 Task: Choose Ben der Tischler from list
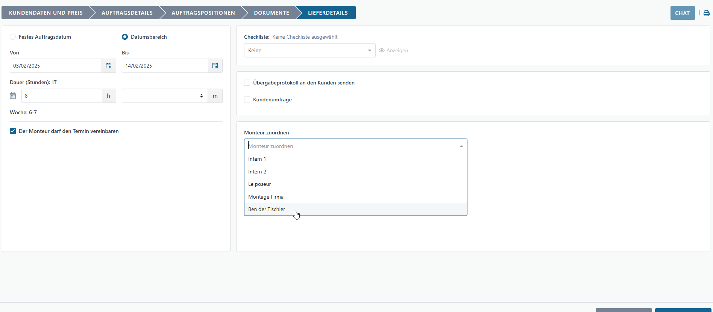coord(267,209)
